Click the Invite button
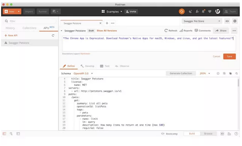Screen dimensions: 242x146 point(131,12)
